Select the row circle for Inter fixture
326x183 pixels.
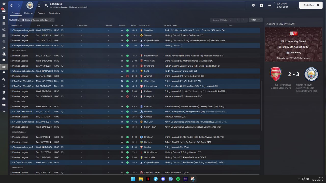(11, 45)
